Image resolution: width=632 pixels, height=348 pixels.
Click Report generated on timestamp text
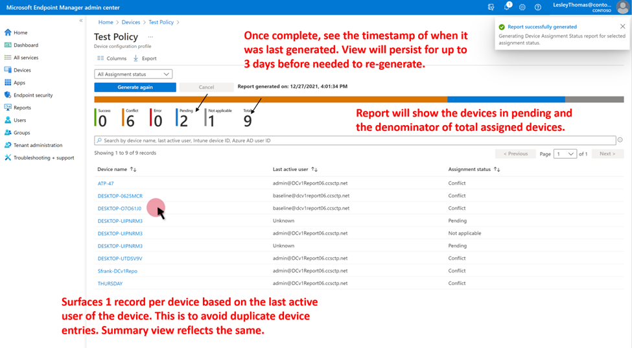pyautogui.click(x=292, y=86)
